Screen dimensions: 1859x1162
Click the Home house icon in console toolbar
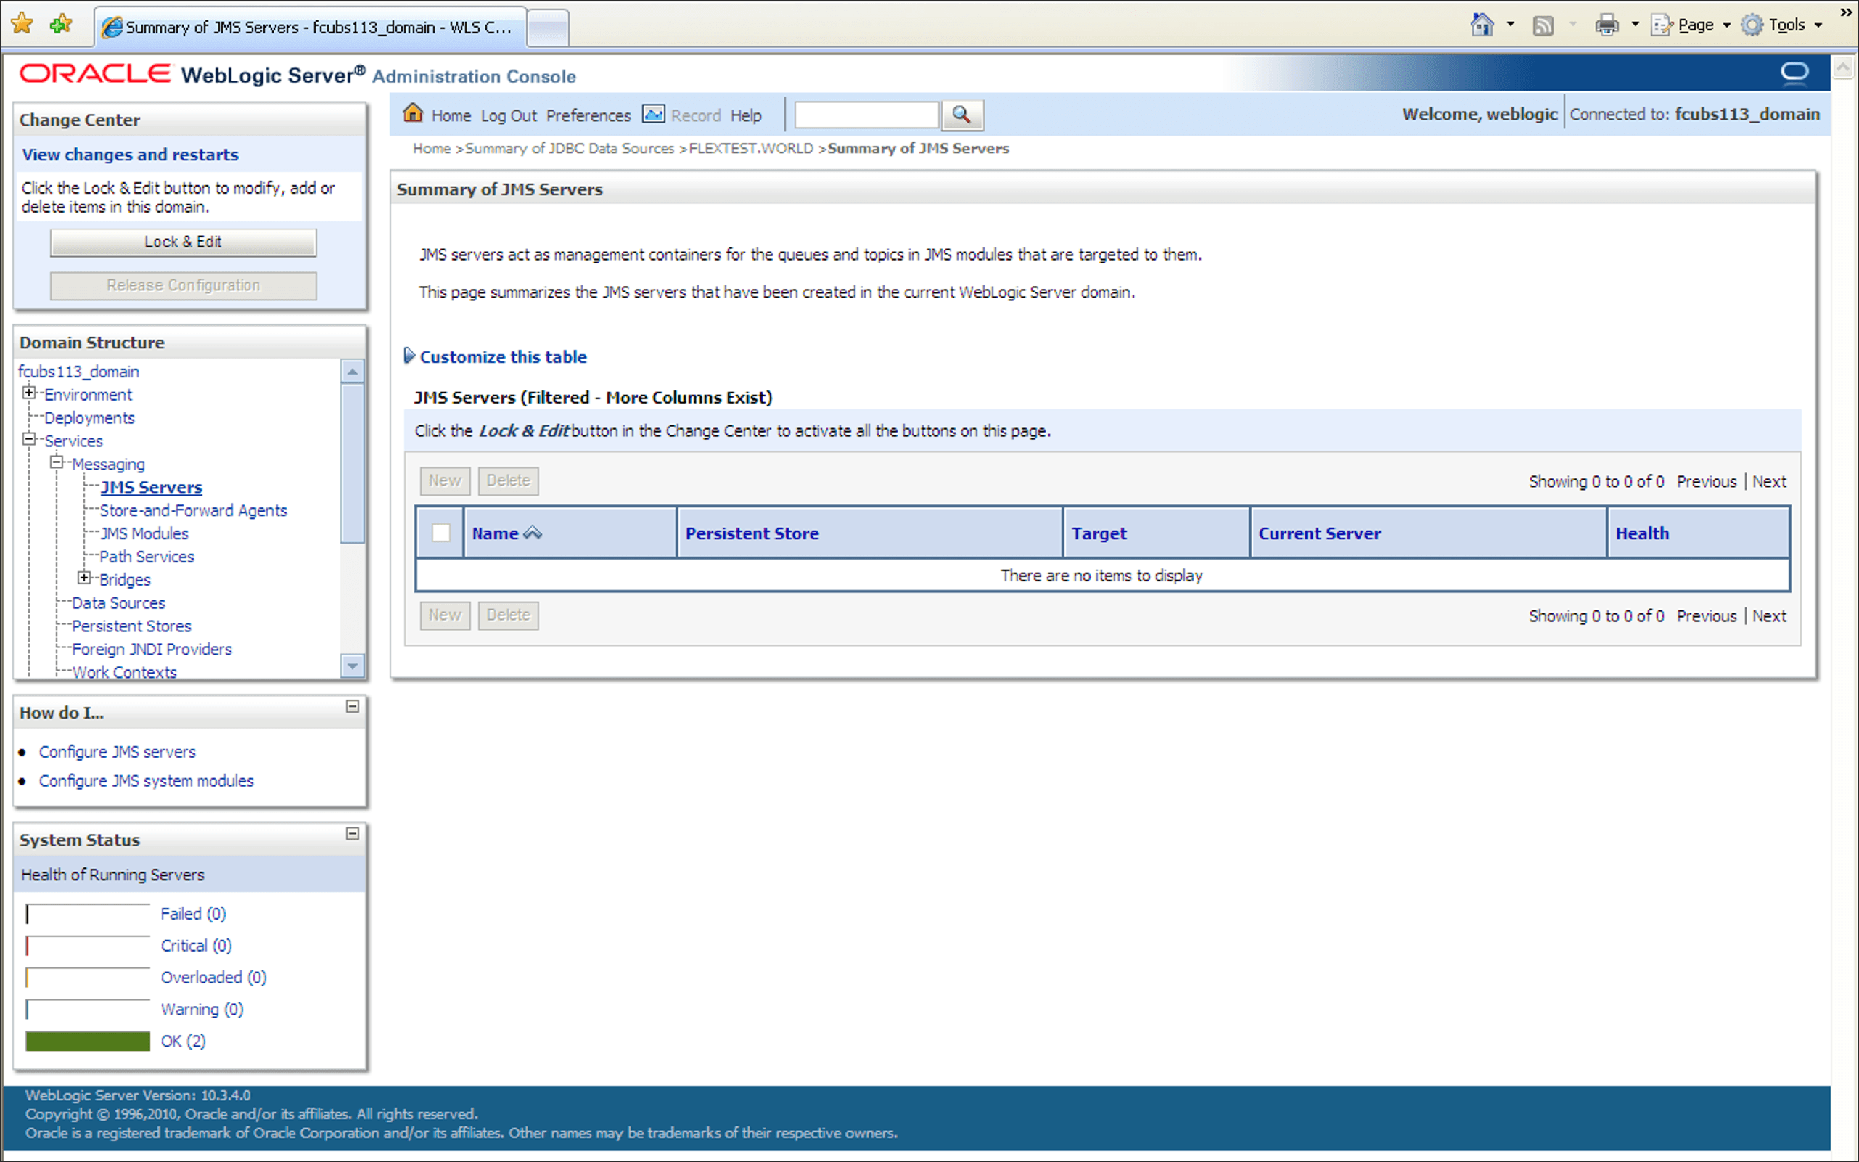413,114
